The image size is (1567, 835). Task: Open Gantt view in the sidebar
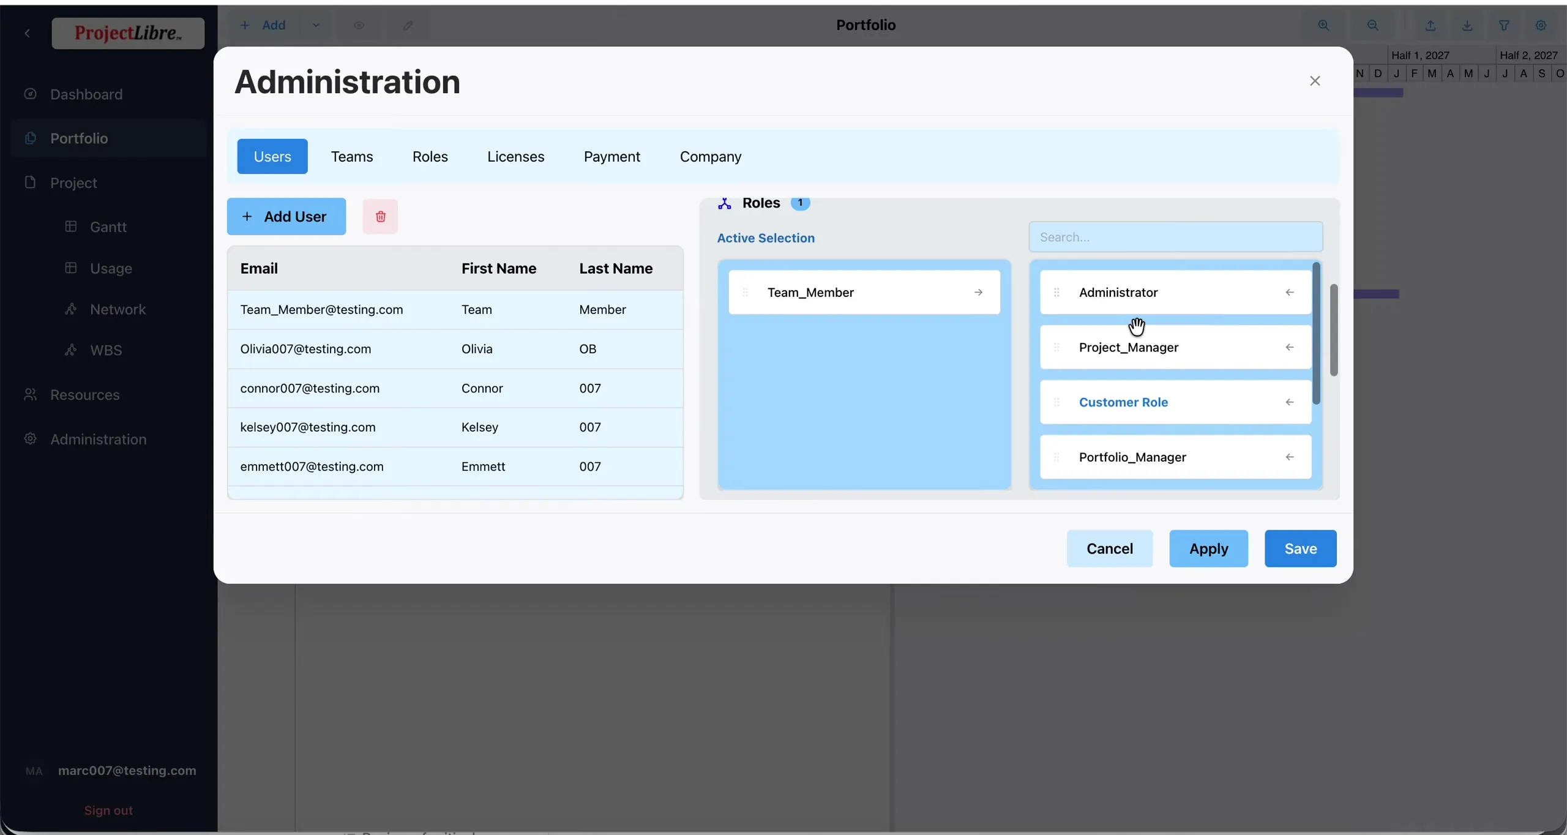pyautogui.click(x=108, y=227)
